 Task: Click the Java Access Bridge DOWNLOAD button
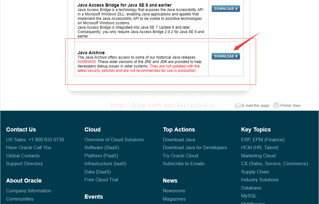click(226, 9)
